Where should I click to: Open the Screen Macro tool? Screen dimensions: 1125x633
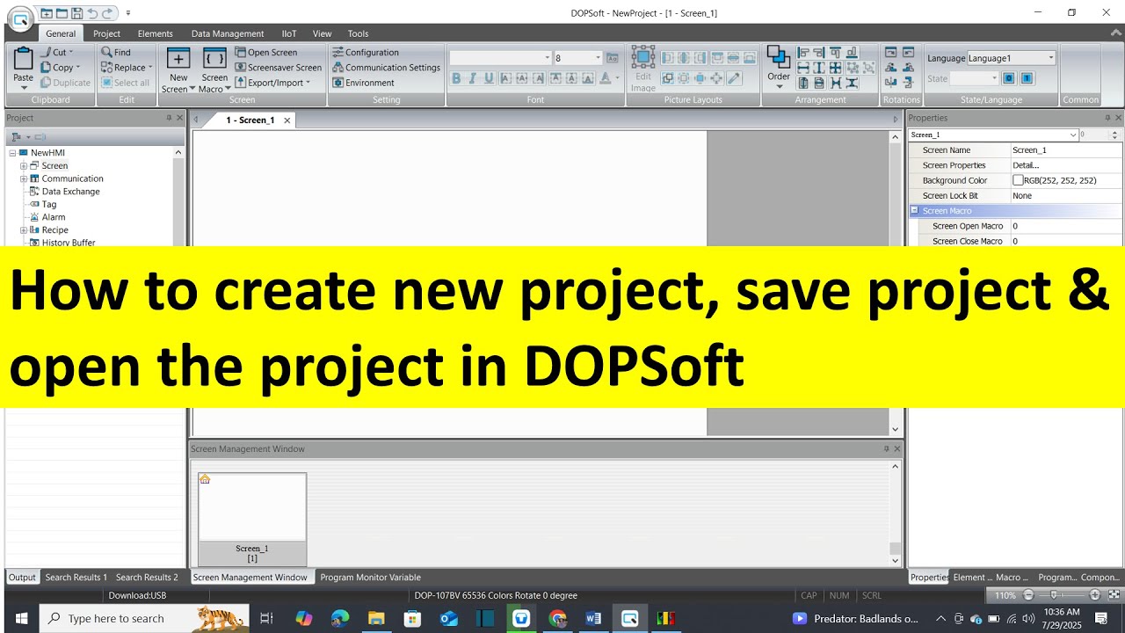pos(214,70)
